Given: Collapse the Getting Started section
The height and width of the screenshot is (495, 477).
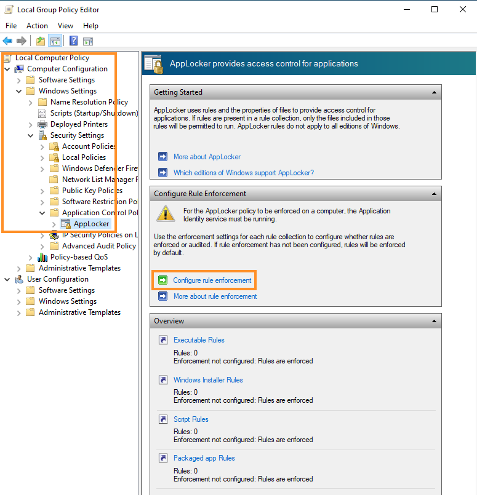Looking at the screenshot, I should point(434,92).
